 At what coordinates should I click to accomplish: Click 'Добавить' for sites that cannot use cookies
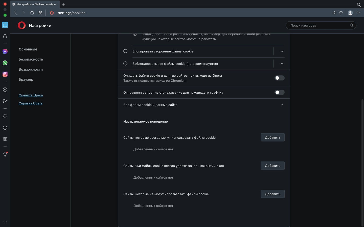pos(273,194)
